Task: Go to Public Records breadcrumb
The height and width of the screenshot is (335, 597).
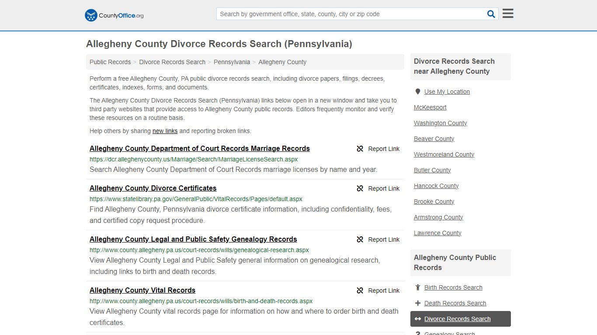Action: tap(110, 62)
